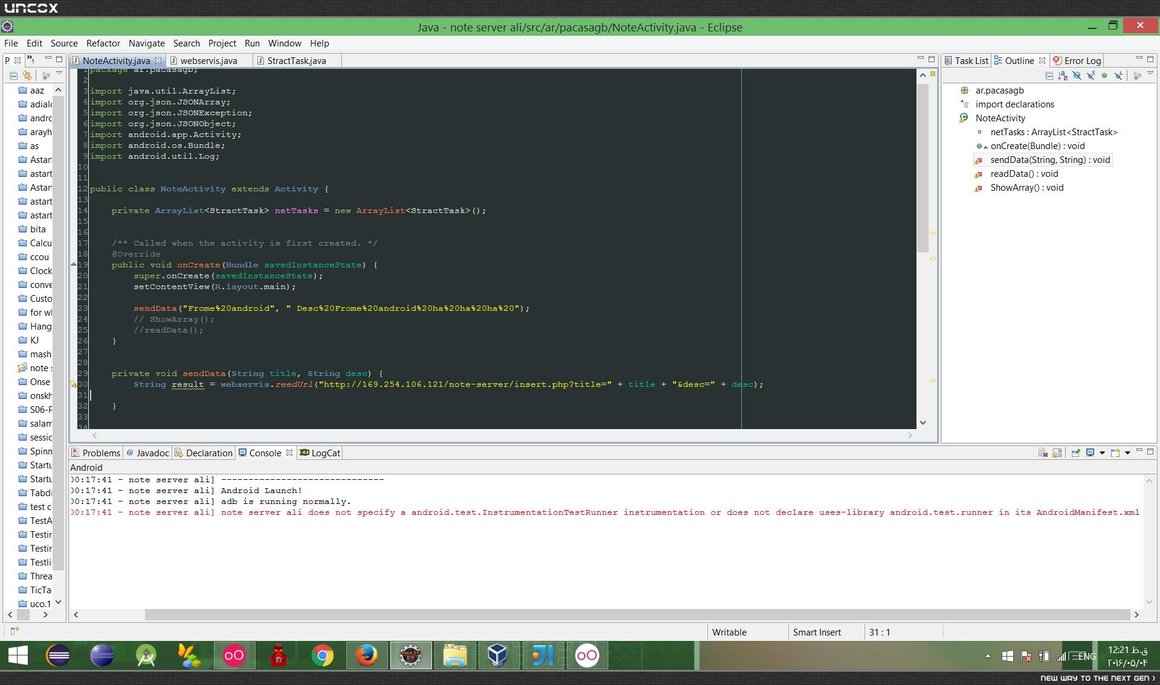Click the warning marker on line 30
Screen dimensions: 1160x685
(x=74, y=384)
